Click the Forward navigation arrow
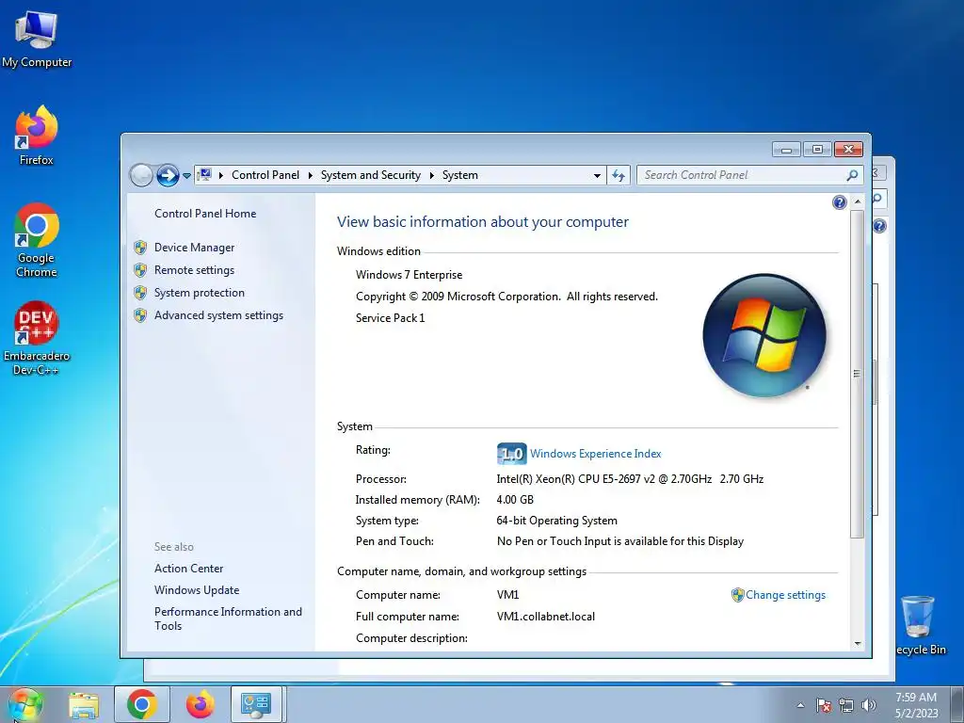Viewport: 964px width, 723px height. [168, 175]
